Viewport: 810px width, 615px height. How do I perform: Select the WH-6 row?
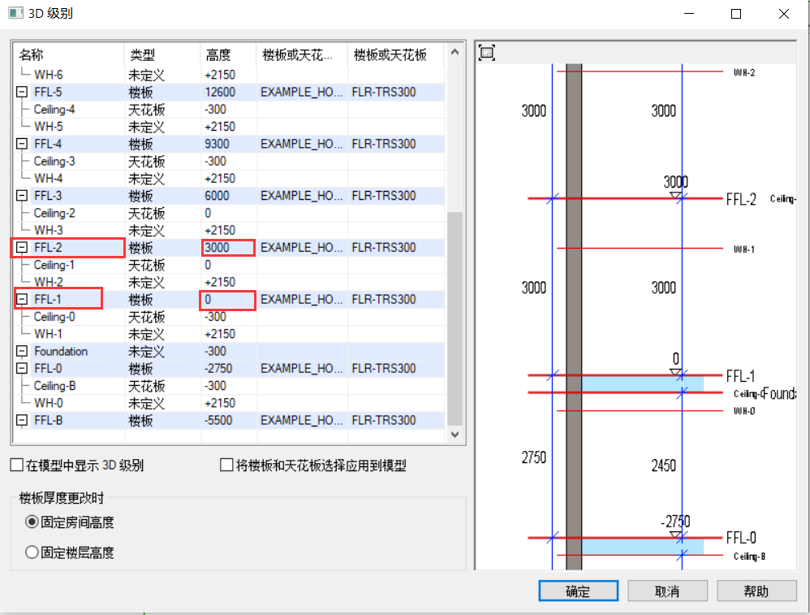tap(228, 75)
